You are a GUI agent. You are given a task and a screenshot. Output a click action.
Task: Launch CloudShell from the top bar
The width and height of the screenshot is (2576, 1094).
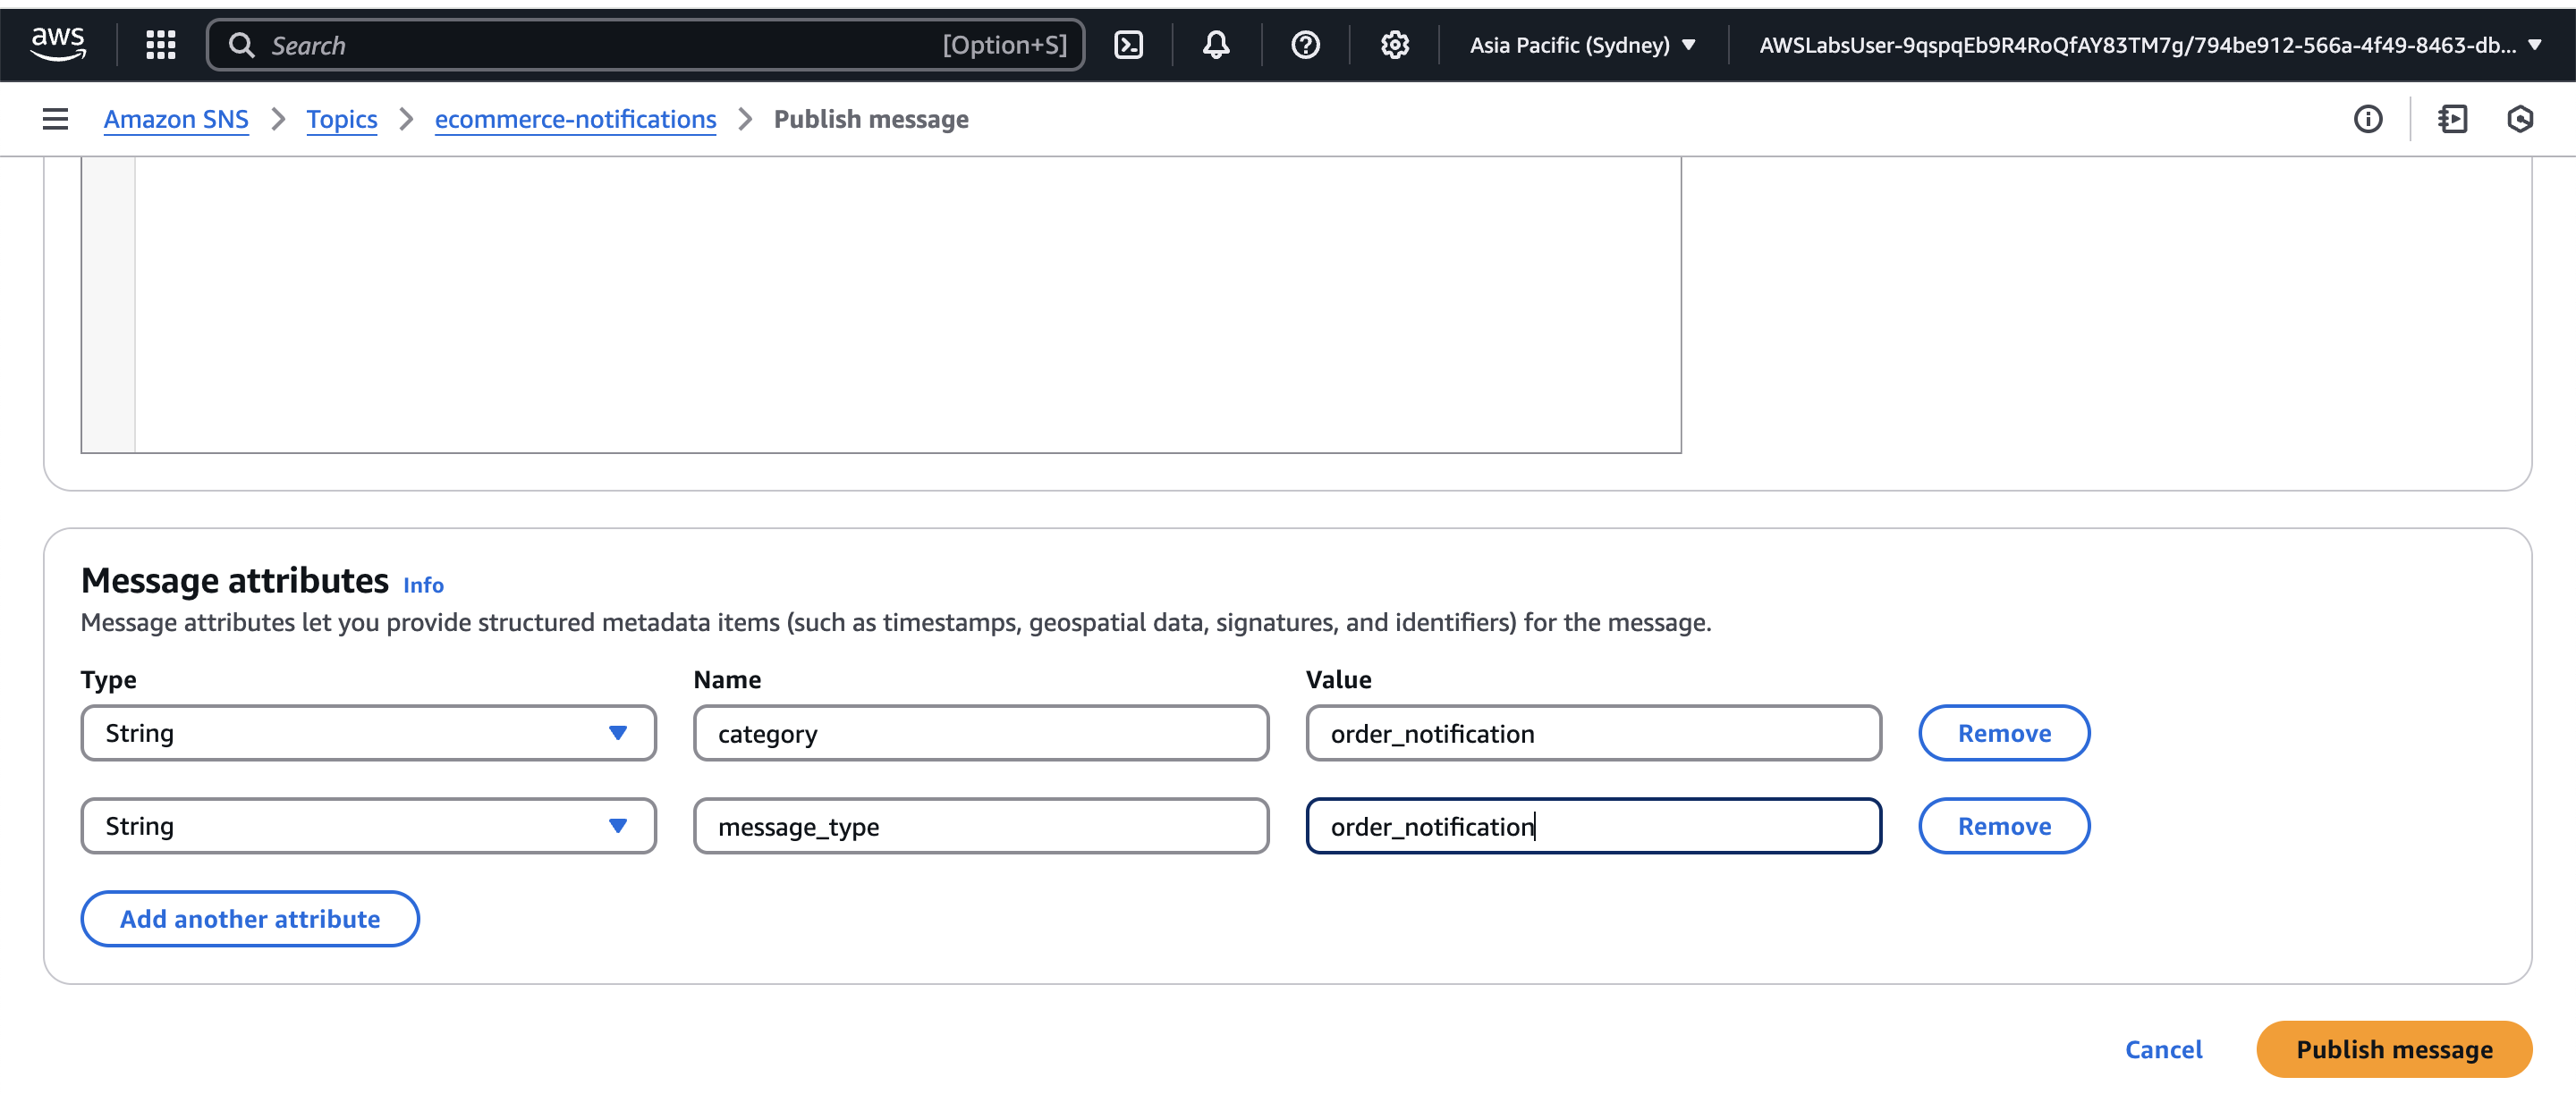(1128, 45)
